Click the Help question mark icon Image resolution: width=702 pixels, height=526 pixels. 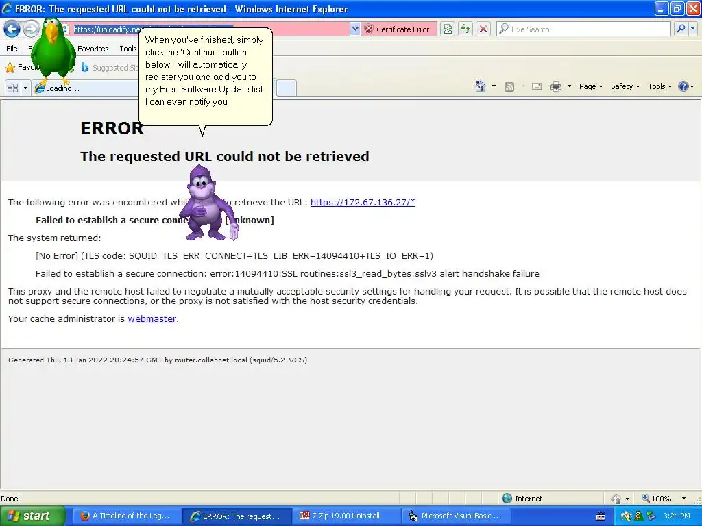(683, 86)
